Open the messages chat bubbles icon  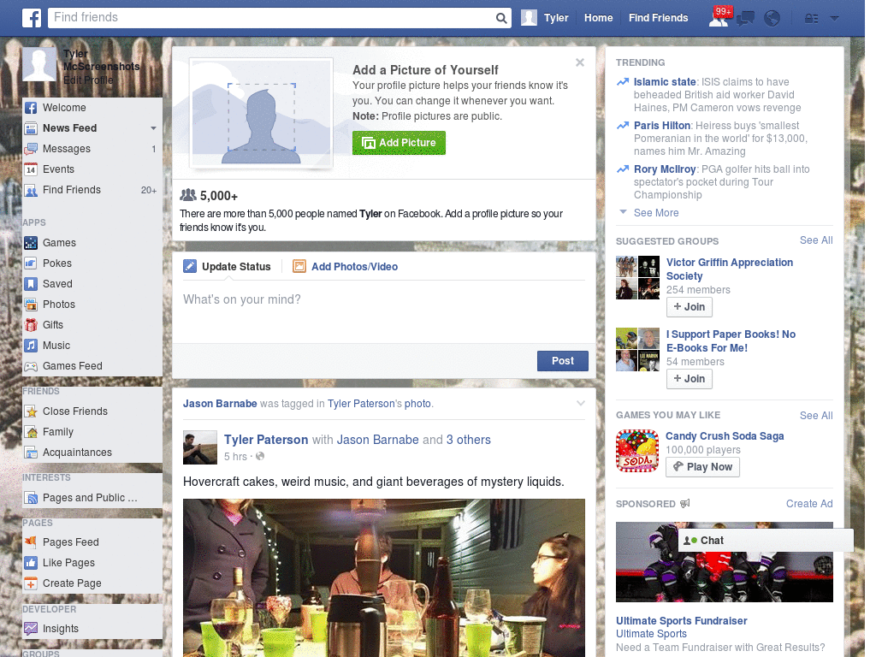click(745, 19)
